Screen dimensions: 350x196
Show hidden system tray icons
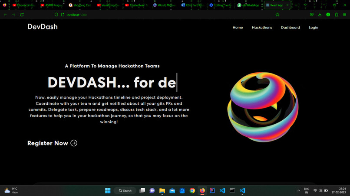299,191
